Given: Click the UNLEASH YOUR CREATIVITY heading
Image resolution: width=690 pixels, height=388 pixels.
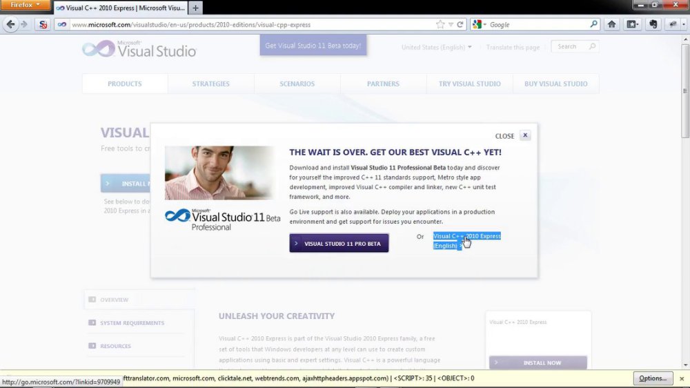Looking at the screenshot, I should coord(277,316).
